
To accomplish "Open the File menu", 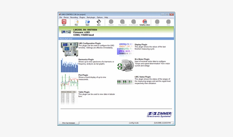I will coord(61,17).
